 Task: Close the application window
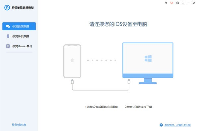tap(194, 3)
